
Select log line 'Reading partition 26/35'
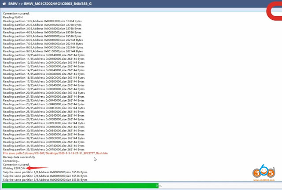pos(44,116)
